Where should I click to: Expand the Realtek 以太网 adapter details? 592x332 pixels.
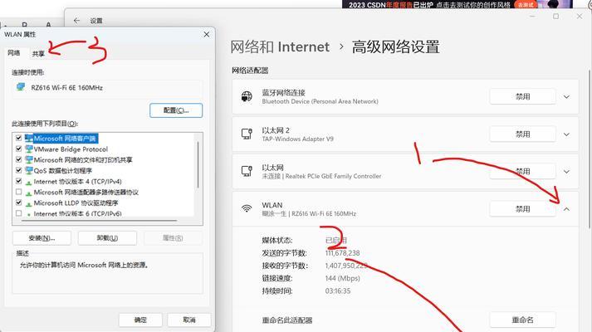(x=567, y=172)
